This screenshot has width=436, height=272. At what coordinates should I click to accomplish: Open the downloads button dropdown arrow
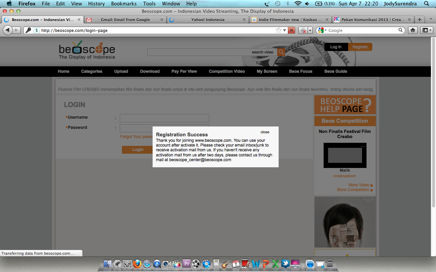coord(310,30)
